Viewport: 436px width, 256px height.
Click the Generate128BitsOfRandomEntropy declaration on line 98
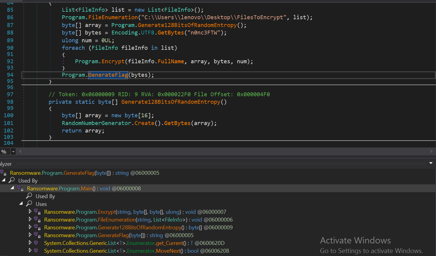tap(171, 102)
